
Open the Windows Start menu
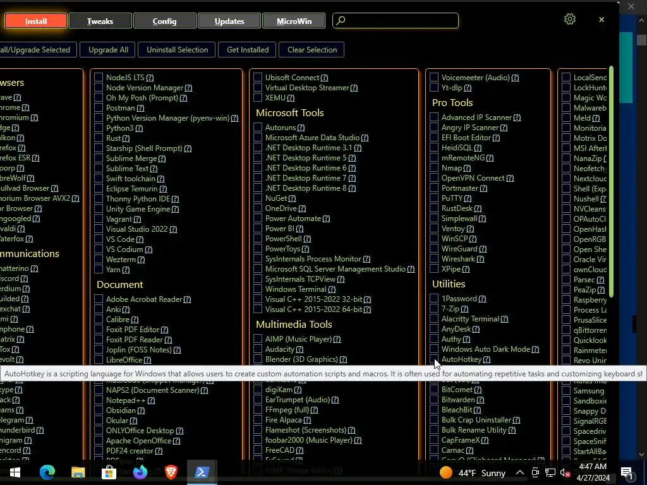click(15, 472)
